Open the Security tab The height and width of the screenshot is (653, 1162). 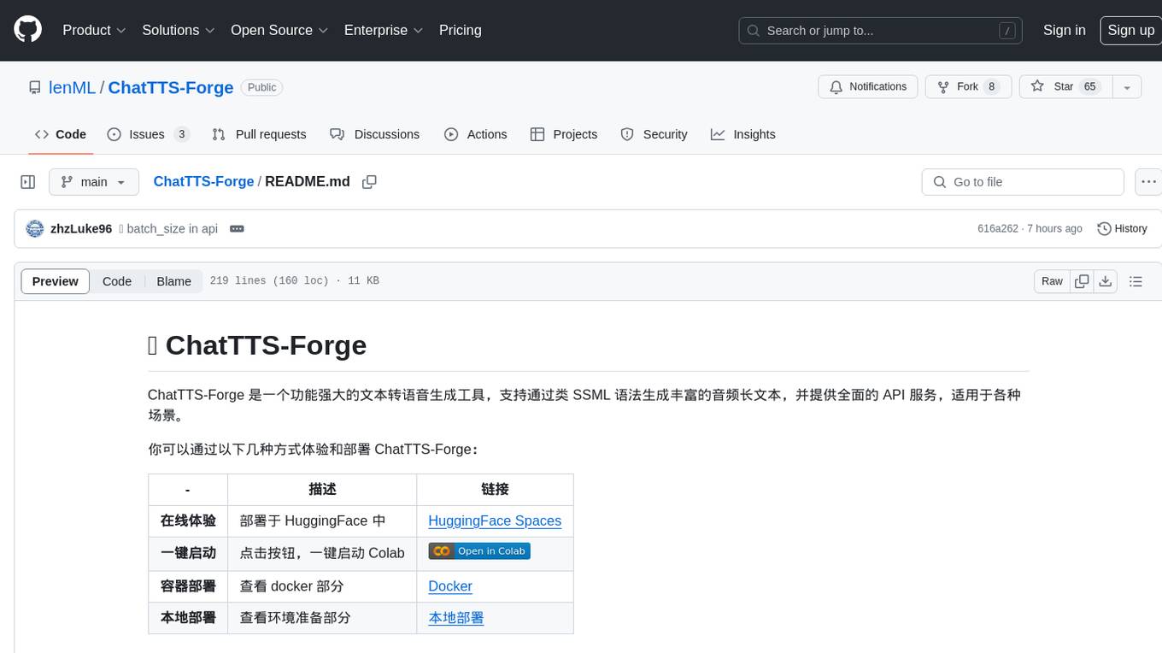[654, 134]
